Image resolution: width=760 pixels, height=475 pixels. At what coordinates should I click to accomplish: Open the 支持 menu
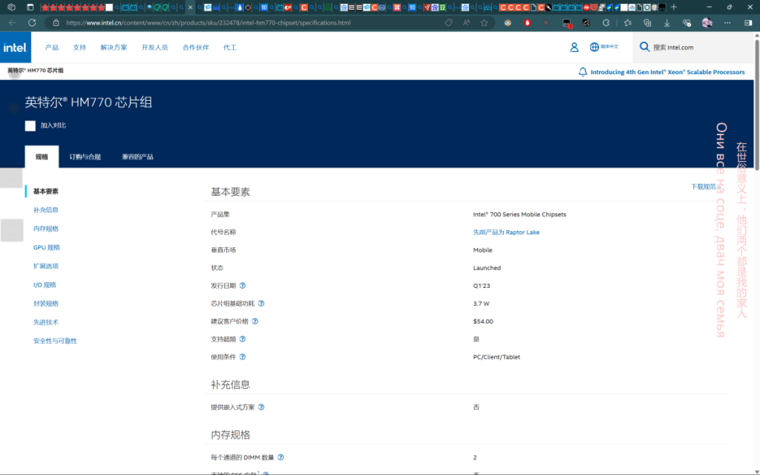tap(79, 47)
